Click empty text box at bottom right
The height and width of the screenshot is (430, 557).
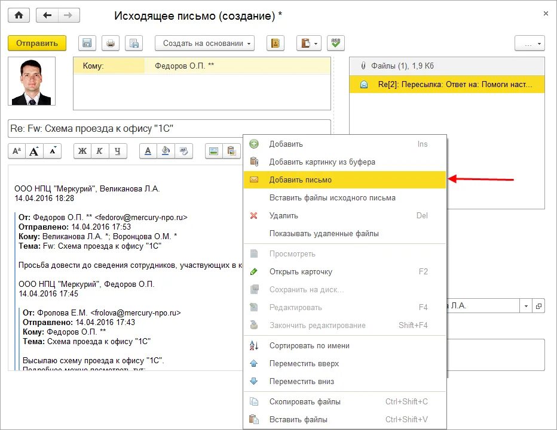pos(495,355)
